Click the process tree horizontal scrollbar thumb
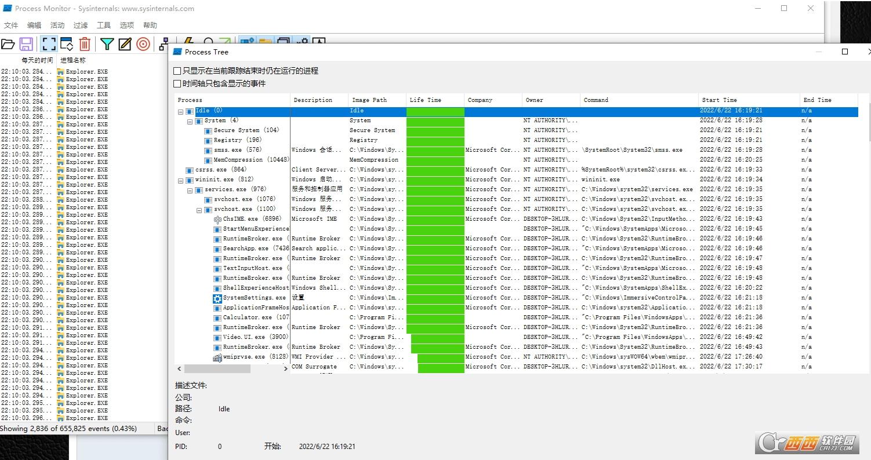 pos(218,369)
